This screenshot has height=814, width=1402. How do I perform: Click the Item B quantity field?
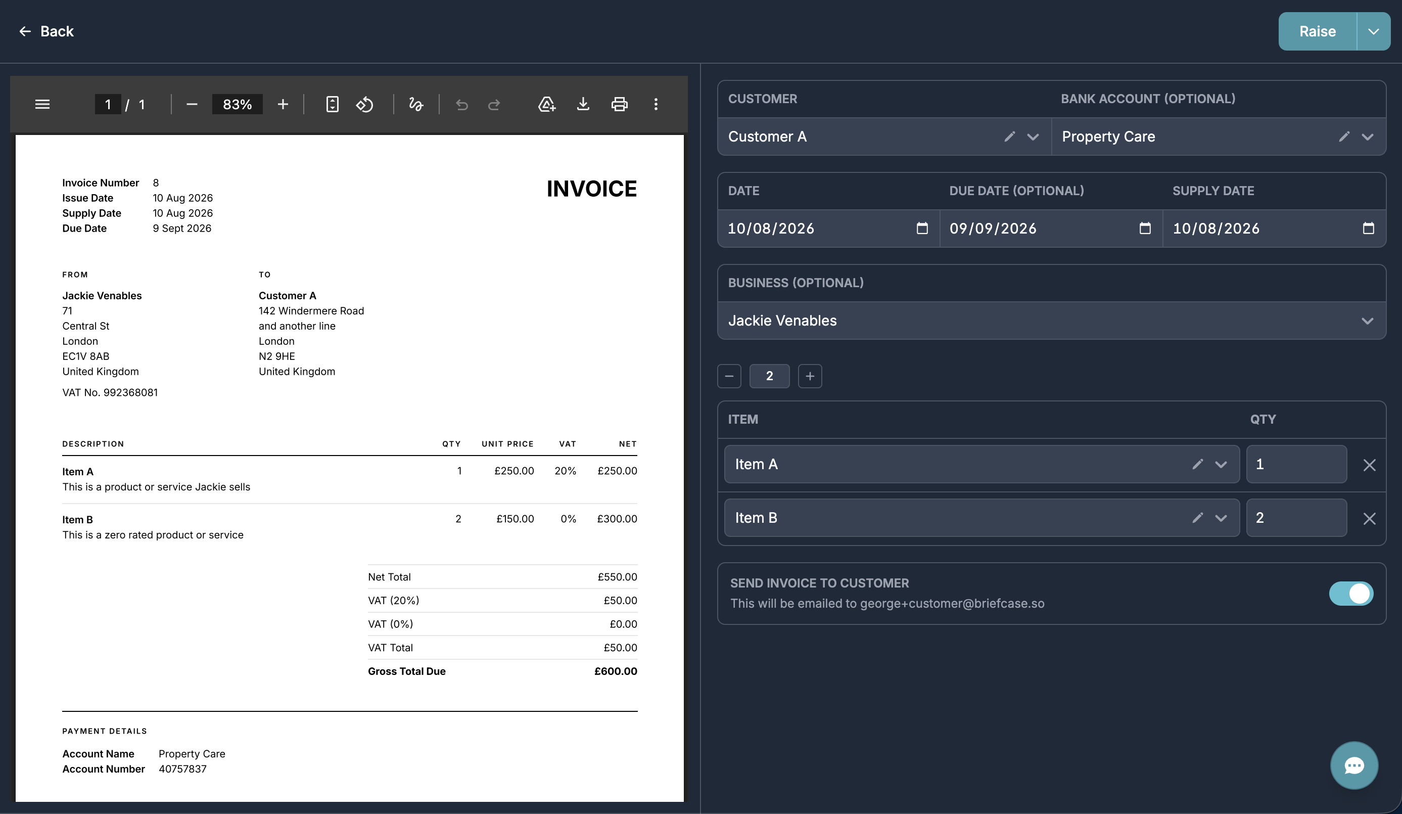1296,517
